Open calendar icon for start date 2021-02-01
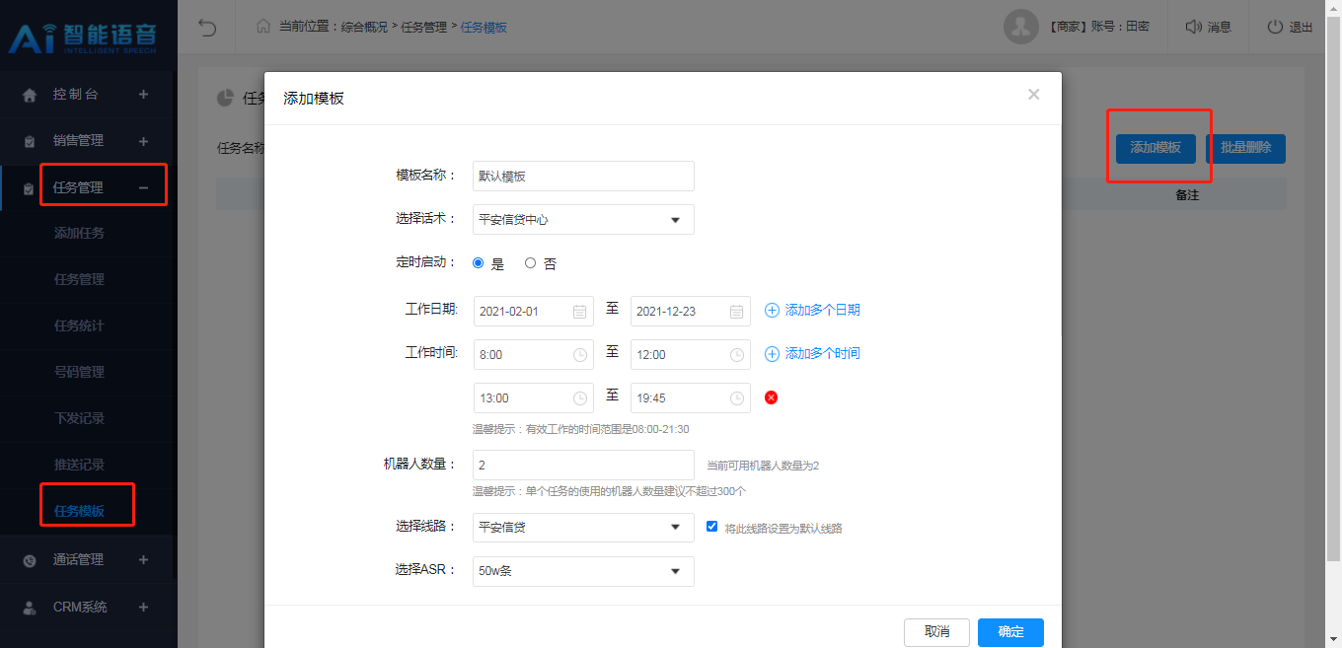 (x=580, y=312)
